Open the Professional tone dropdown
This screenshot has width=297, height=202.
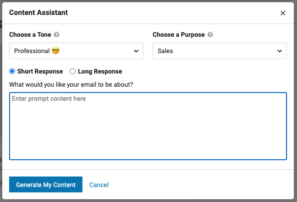click(76, 51)
